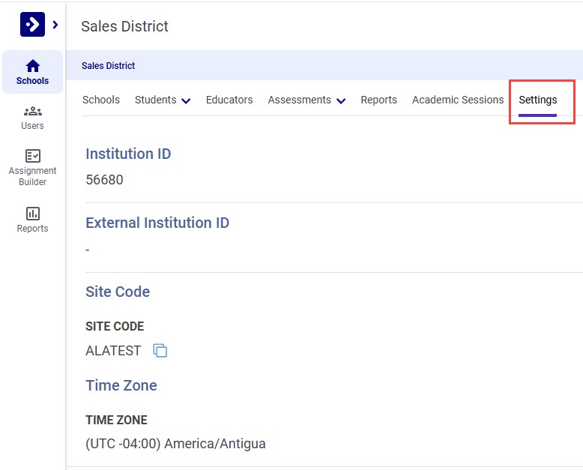
Task: Go to the Educators tab
Action: click(x=229, y=100)
